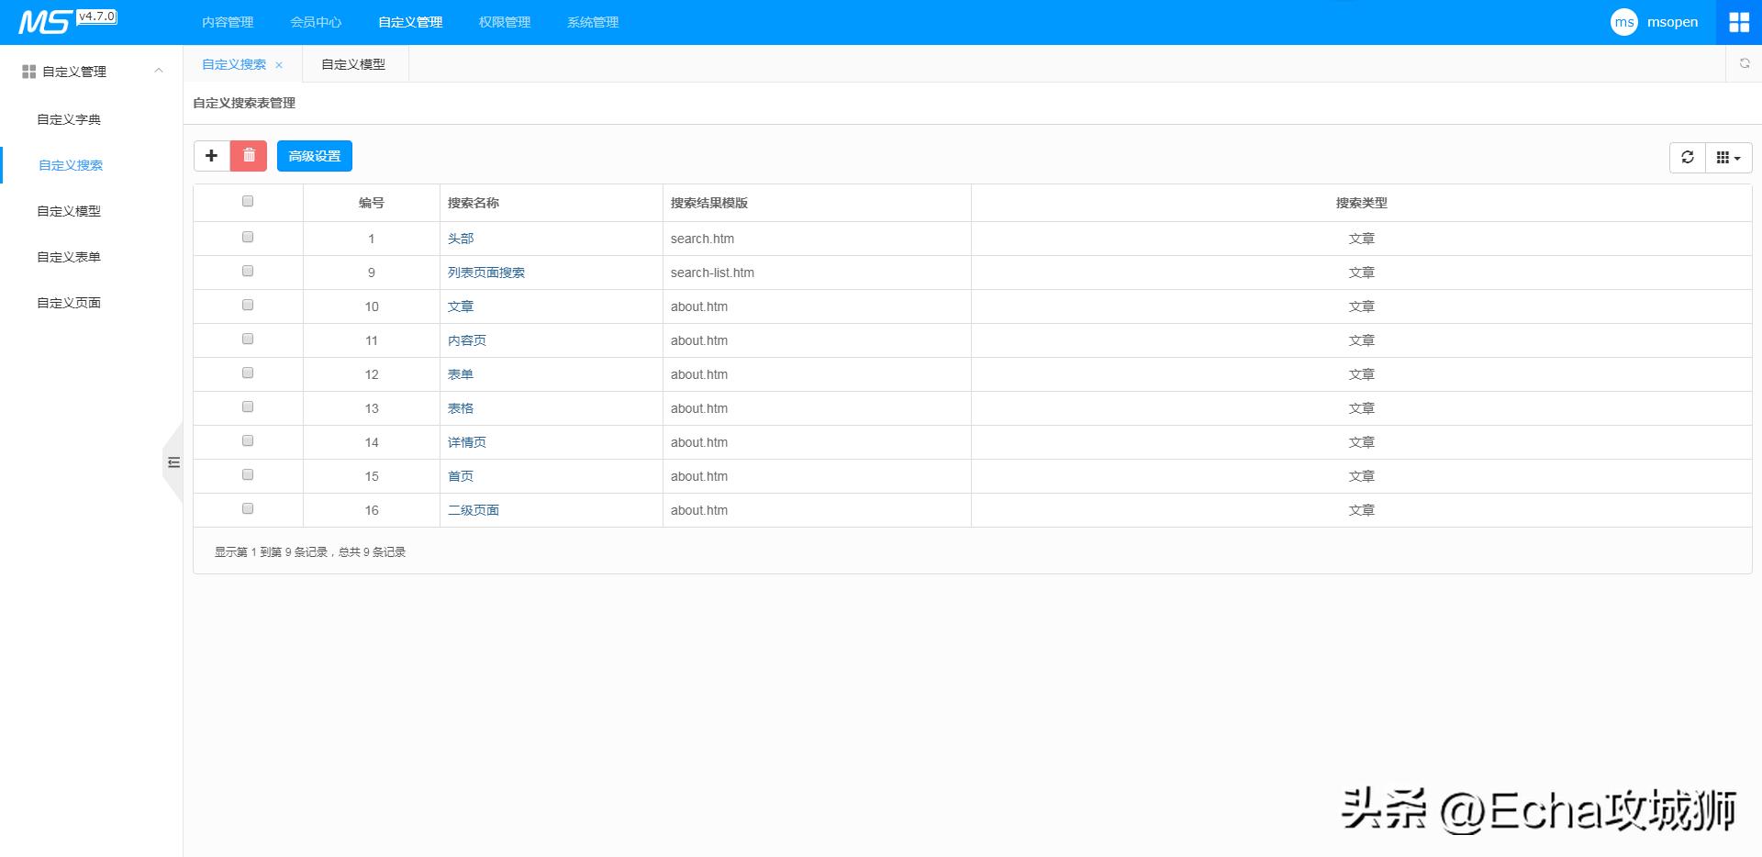Open the 列表页面搜索 link
The image size is (1762, 857).
coord(485,273)
